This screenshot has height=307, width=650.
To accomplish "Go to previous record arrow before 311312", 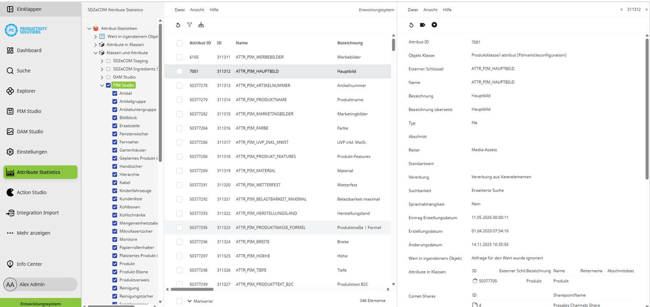I will [x=621, y=9].
